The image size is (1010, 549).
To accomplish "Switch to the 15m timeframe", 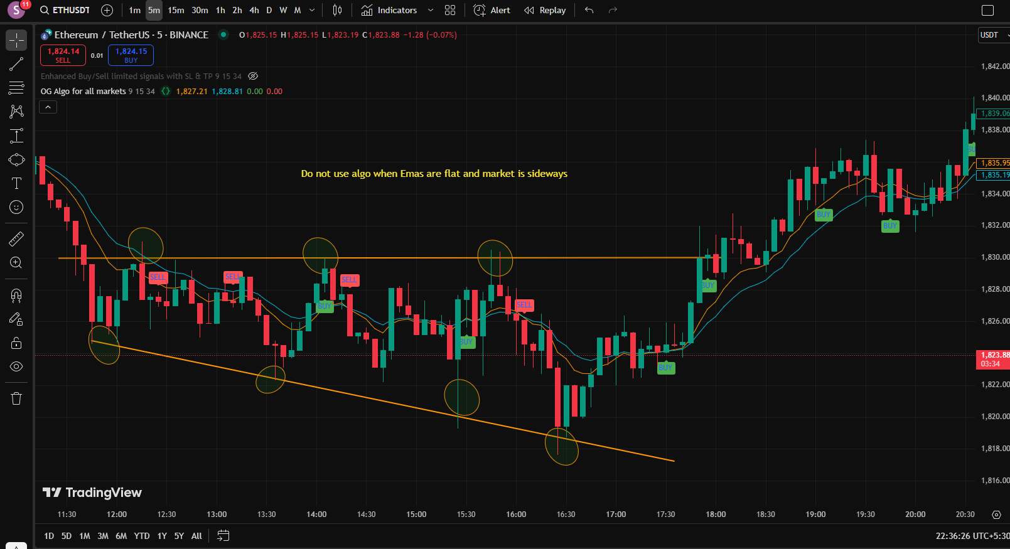I will [176, 10].
